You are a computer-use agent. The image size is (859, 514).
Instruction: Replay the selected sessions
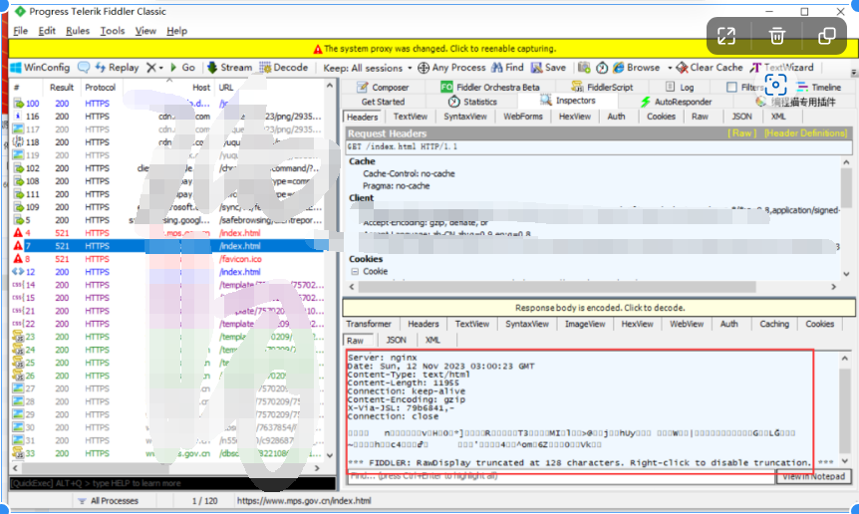(x=117, y=68)
